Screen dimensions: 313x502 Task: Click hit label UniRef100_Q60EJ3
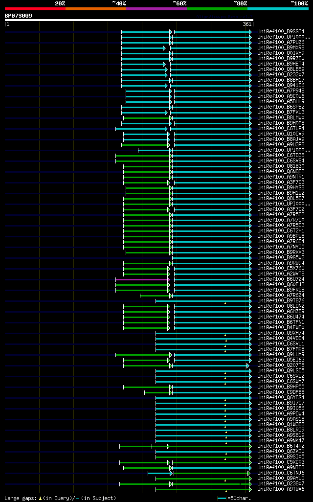point(281,285)
